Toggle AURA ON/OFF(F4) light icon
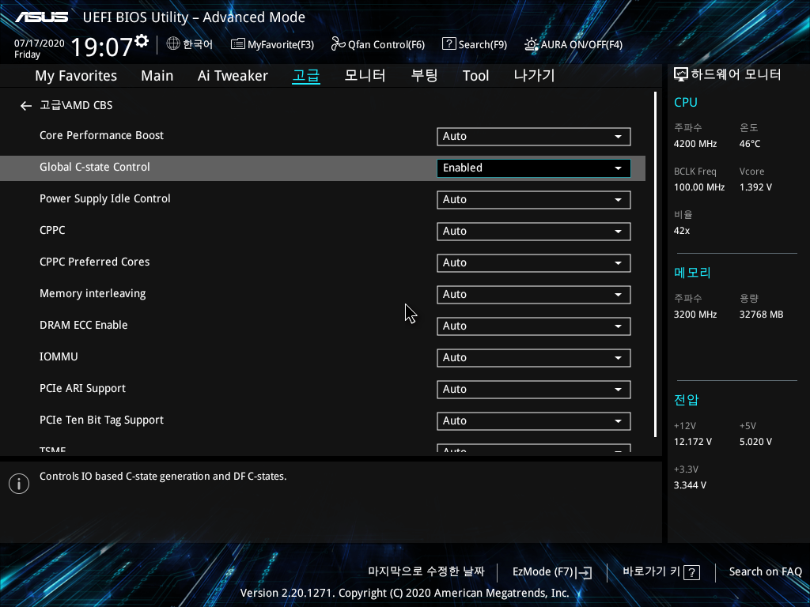The height and width of the screenshot is (607, 810). [531, 44]
